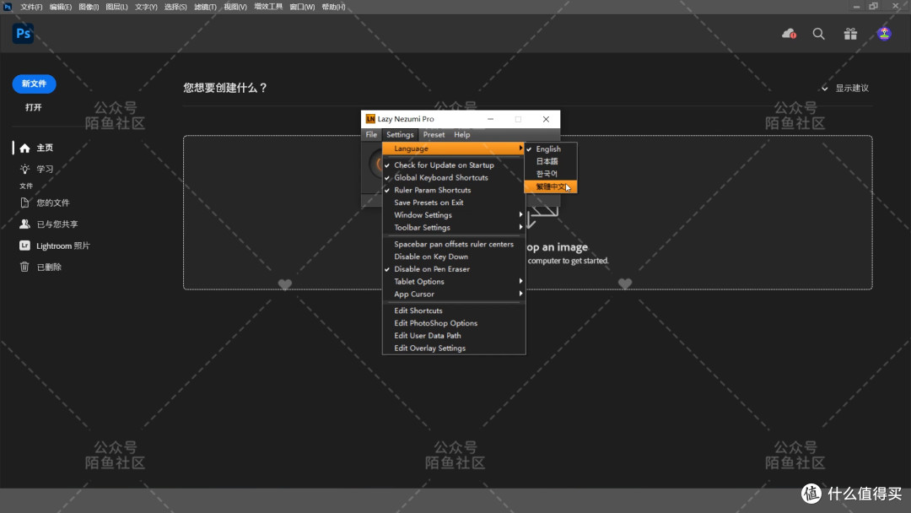
Task: Click the 打开 open button
Action: [34, 107]
